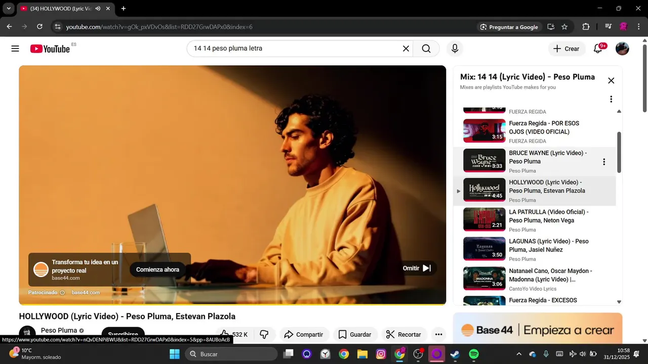Dislike the video with thumbs down
Image resolution: width=648 pixels, height=364 pixels.
(x=264, y=334)
